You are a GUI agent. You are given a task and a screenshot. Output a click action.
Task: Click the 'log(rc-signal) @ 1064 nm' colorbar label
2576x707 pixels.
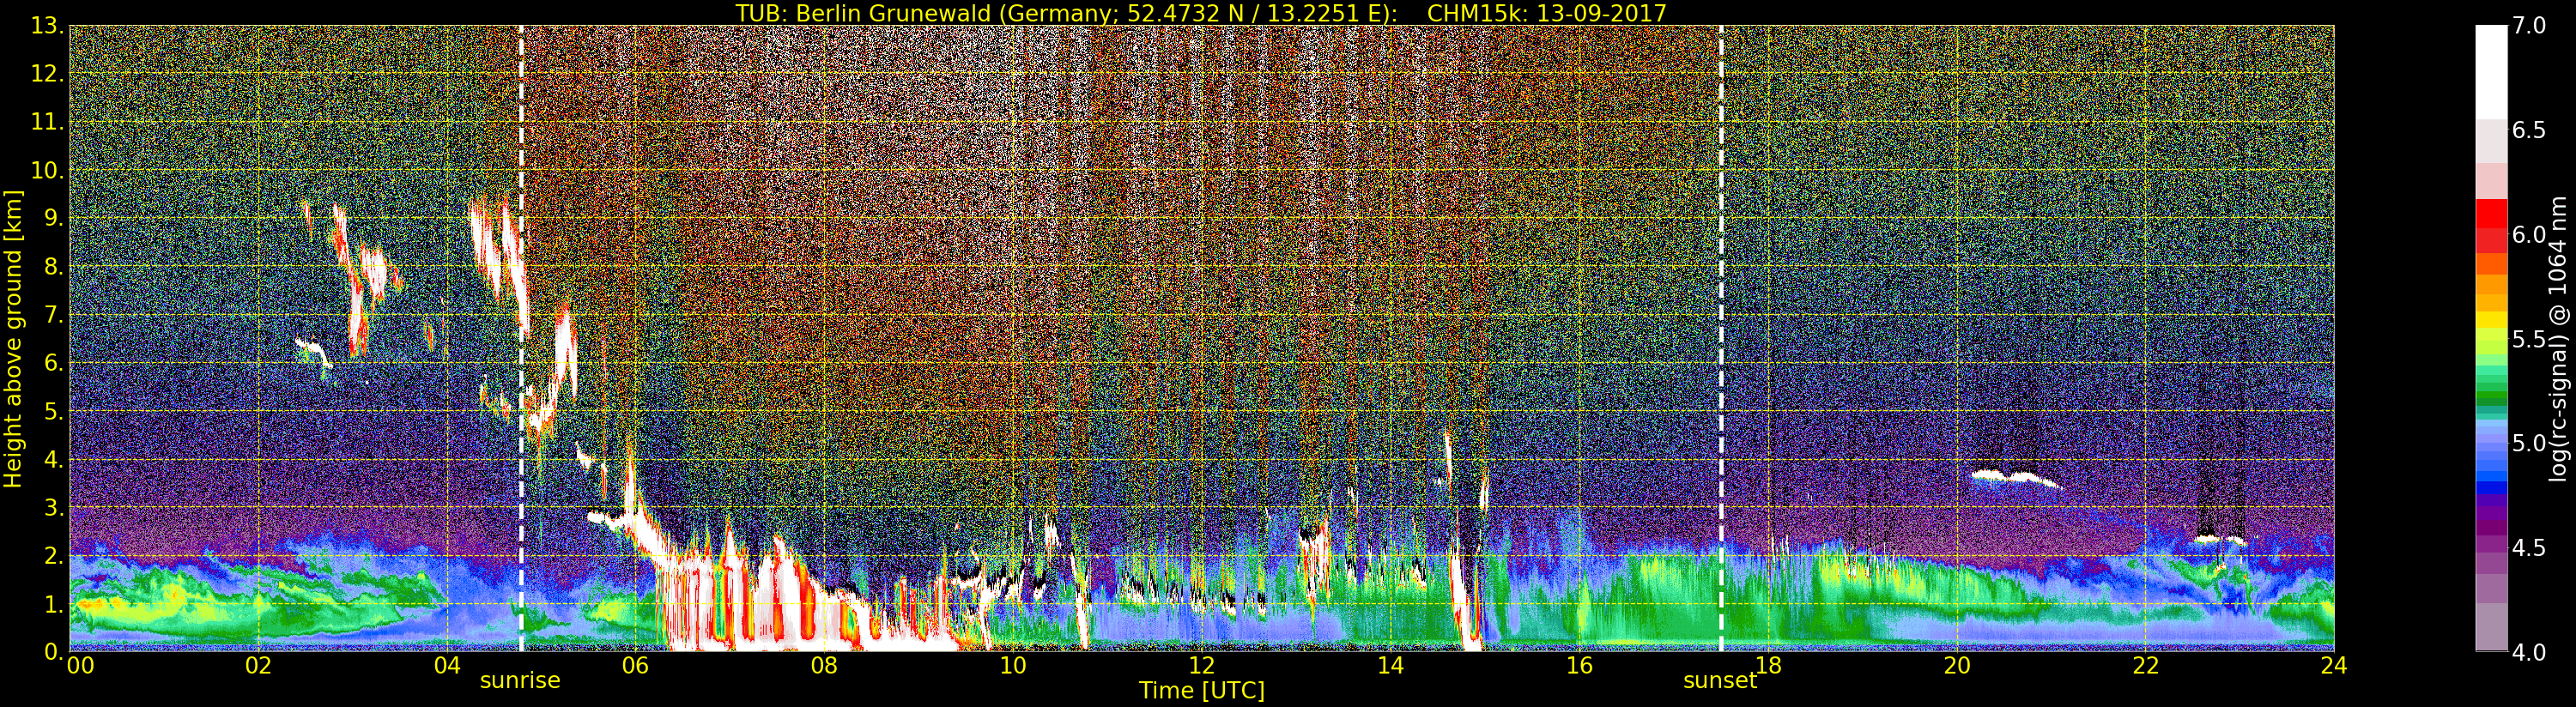click(2556, 339)
